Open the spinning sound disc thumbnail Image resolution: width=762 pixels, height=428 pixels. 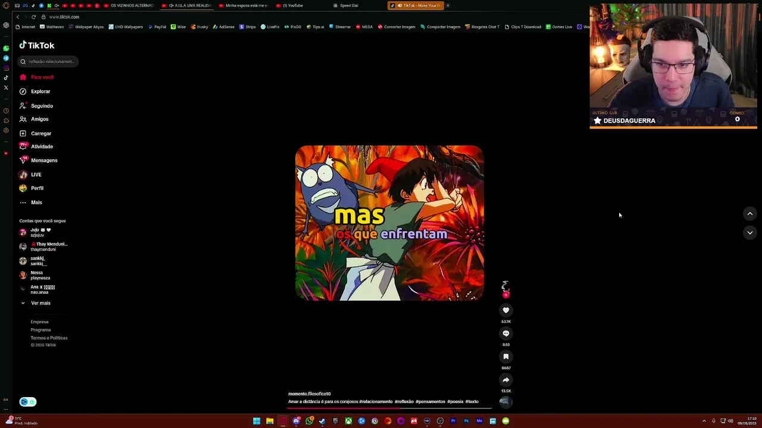[x=505, y=402]
